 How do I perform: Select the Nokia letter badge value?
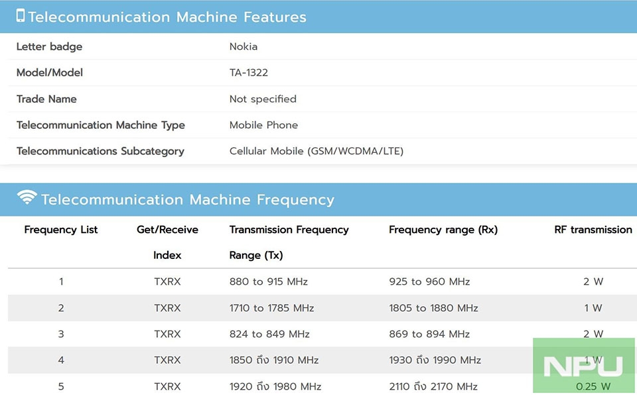(243, 46)
